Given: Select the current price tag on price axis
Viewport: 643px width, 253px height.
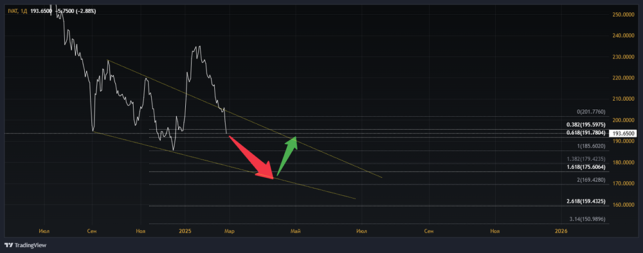Looking at the screenshot, I should tap(624, 134).
